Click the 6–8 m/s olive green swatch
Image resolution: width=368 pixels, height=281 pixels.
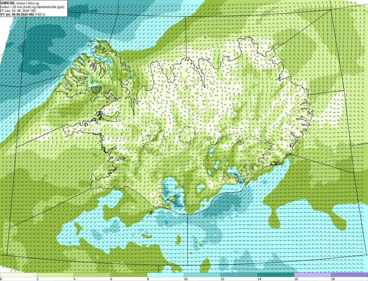coord(129,275)
